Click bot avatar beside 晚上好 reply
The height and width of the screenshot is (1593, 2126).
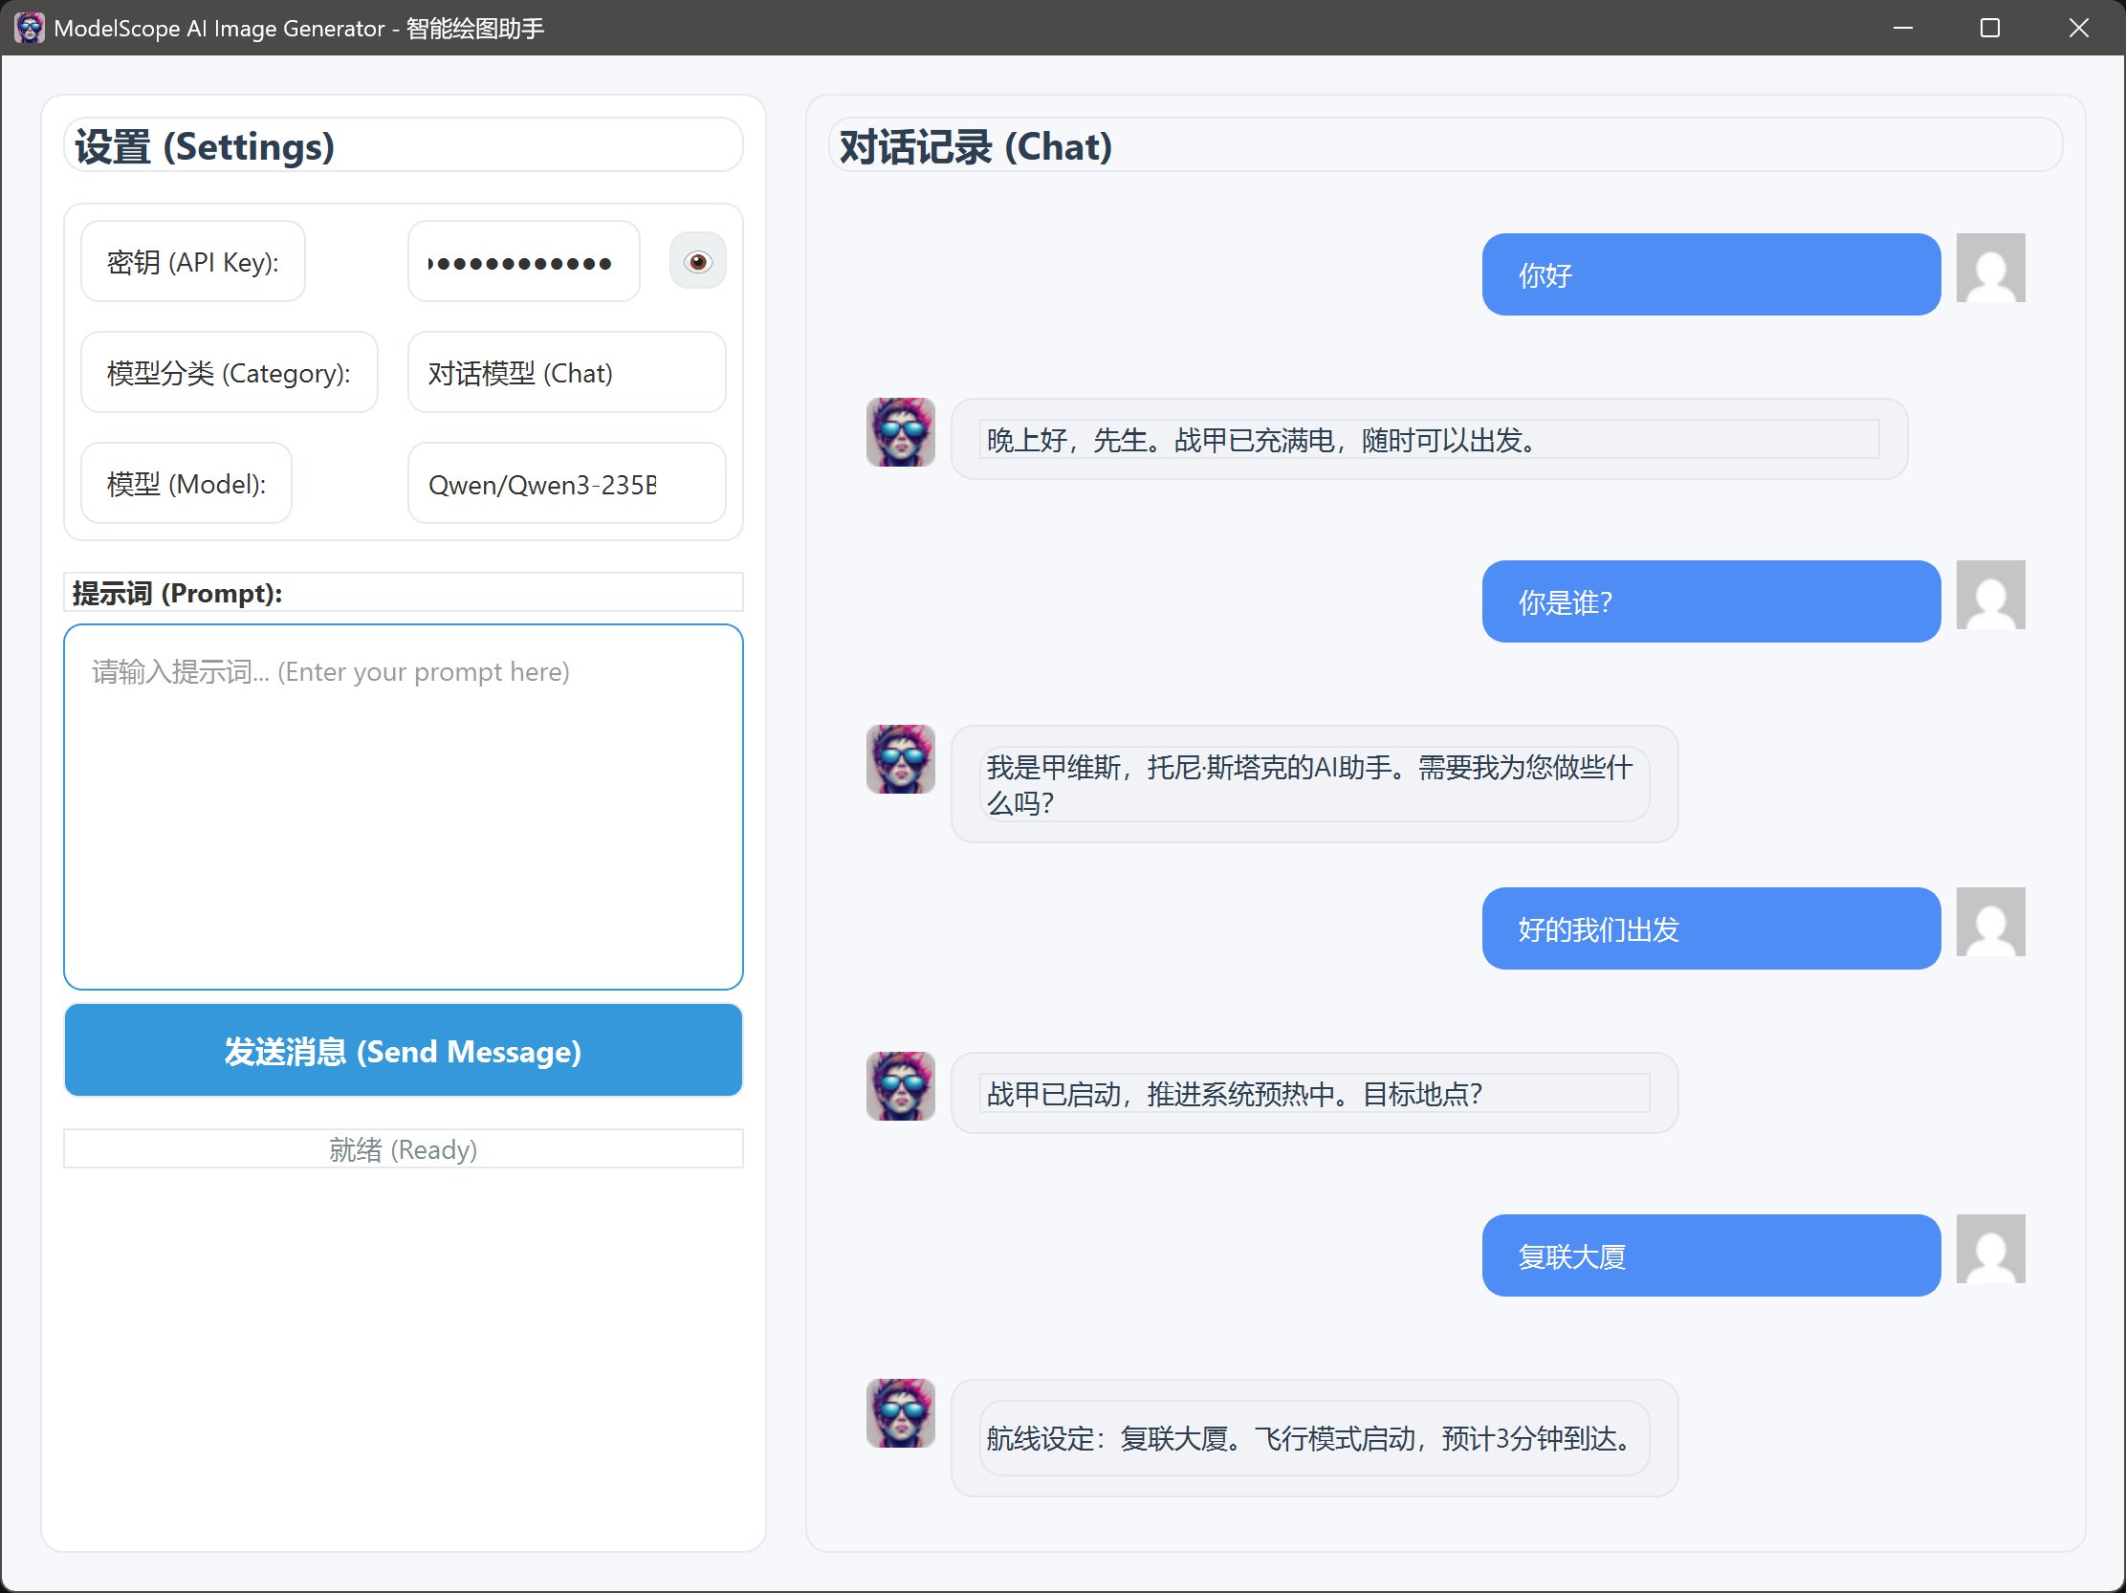(x=901, y=432)
